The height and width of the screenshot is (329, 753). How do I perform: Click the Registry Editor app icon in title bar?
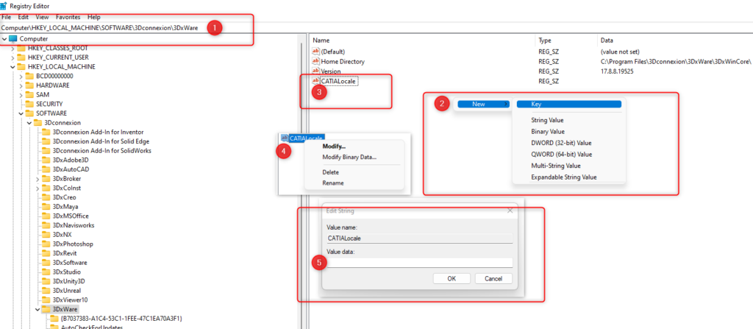[x=5, y=5]
